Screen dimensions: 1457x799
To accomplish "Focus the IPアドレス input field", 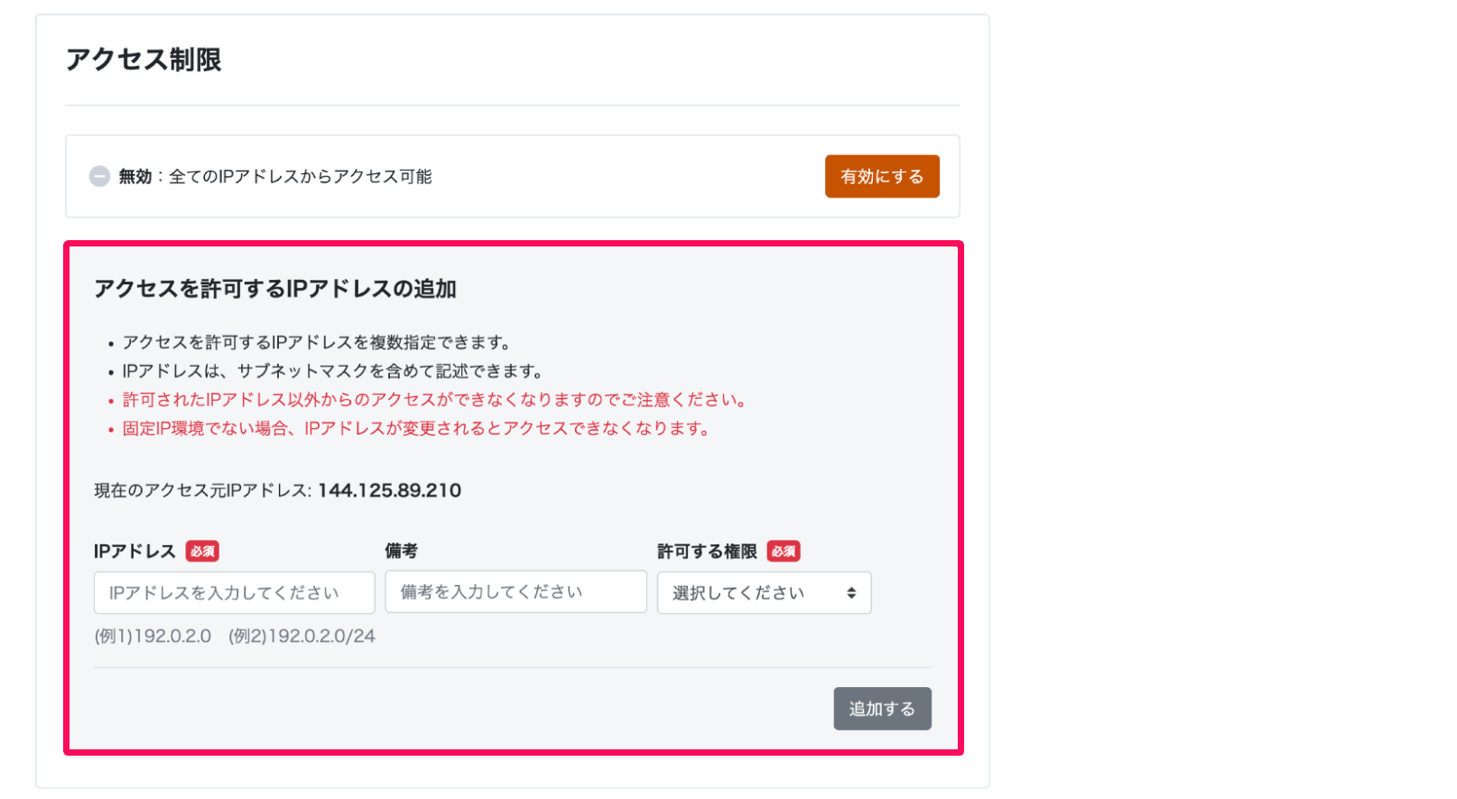I will [234, 592].
